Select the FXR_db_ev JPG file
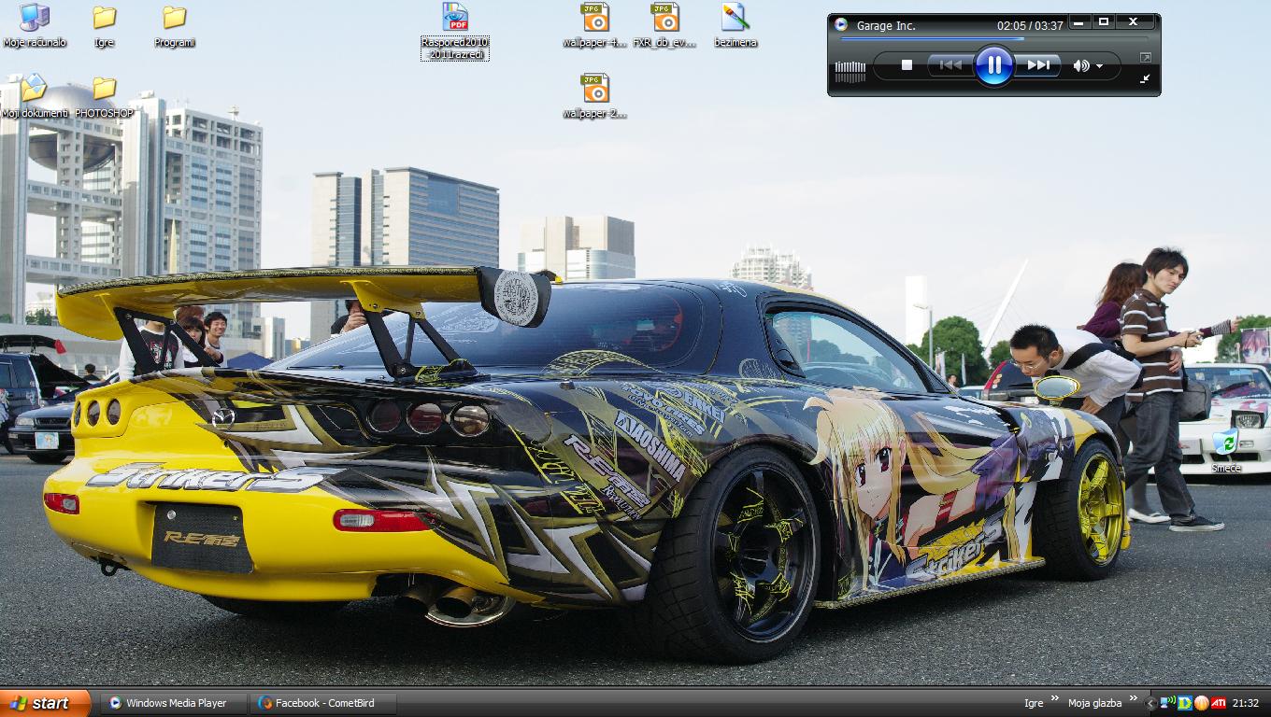This screenshot has width=1271, height=717. [x=665, y=25]
